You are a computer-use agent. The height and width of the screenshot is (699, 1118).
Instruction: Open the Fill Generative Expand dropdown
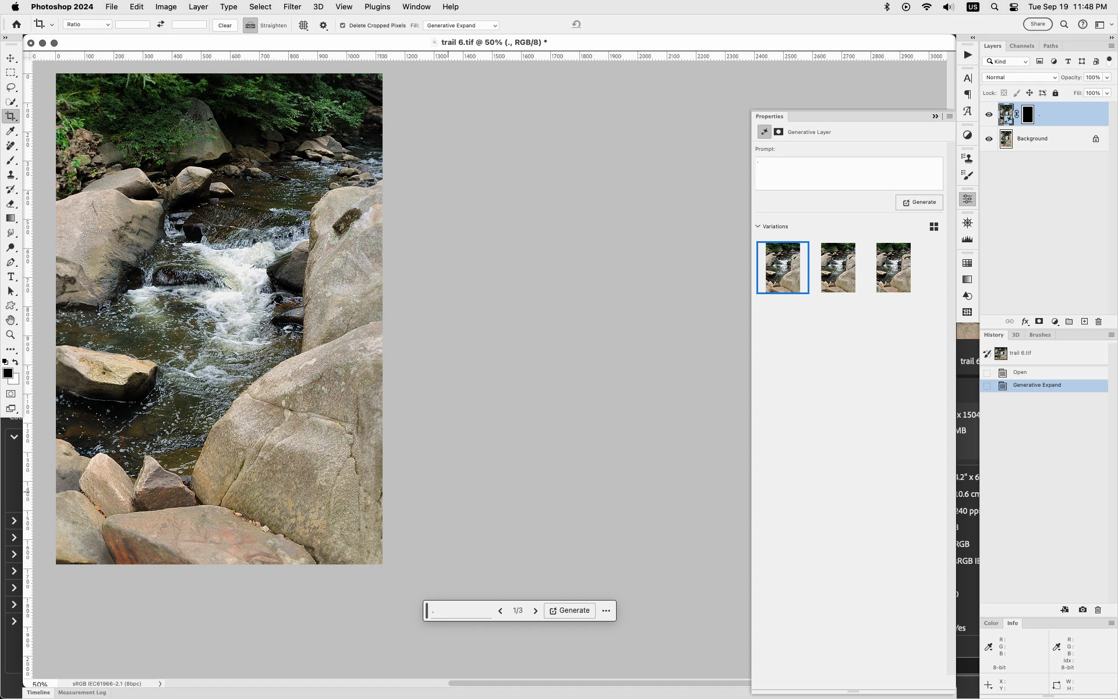click(x=461, y=26)
